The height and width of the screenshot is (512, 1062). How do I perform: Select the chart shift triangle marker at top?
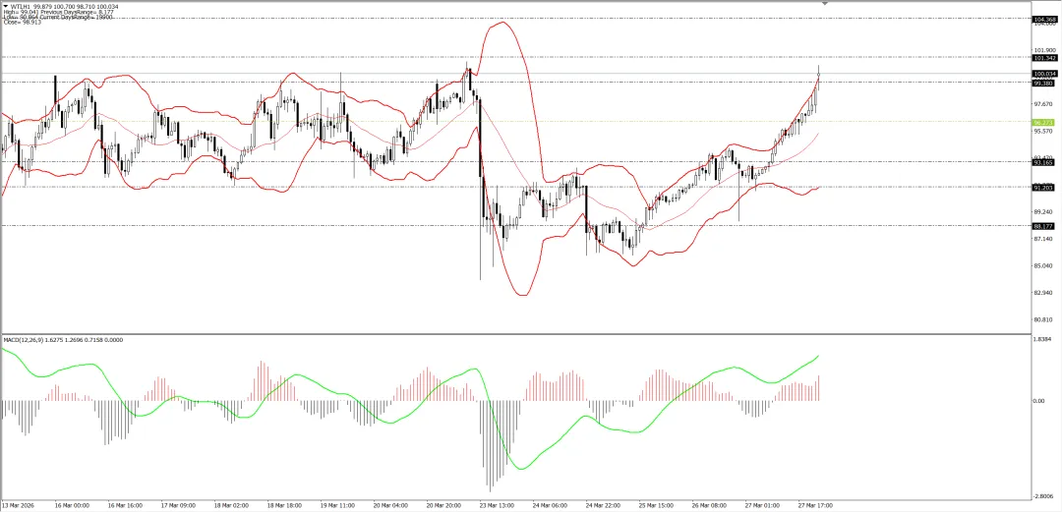pos(825,3)
